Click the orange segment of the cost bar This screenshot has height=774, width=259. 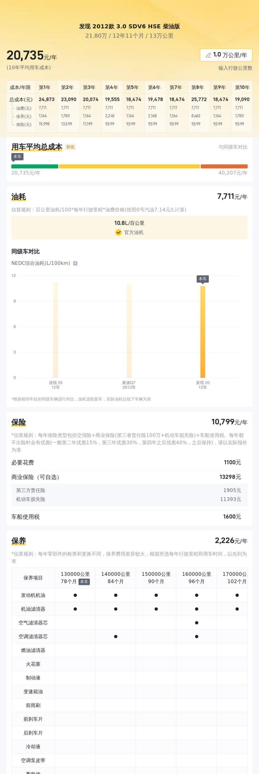pos(224,167)
